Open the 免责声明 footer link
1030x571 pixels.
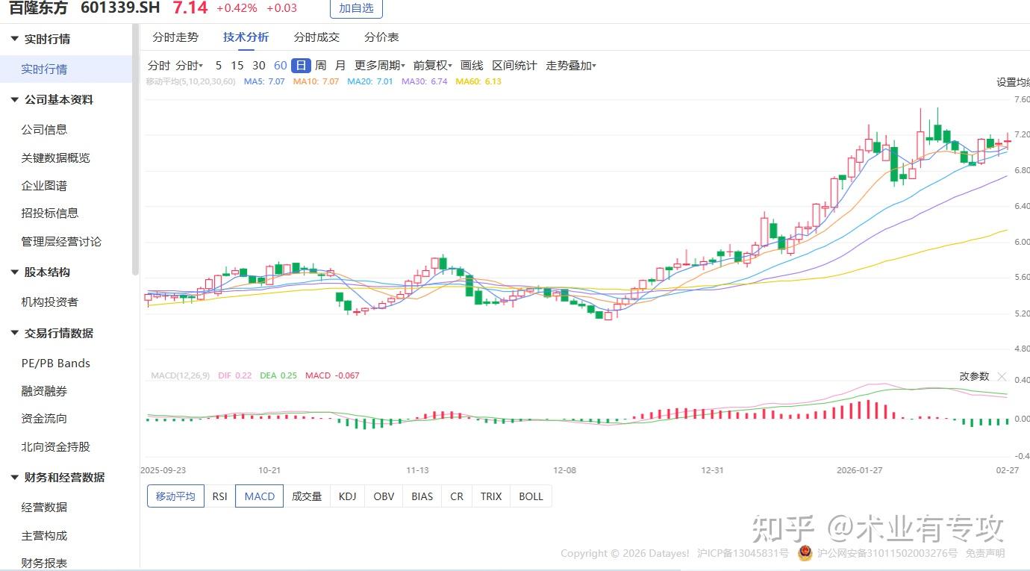(x=985, y=553)
